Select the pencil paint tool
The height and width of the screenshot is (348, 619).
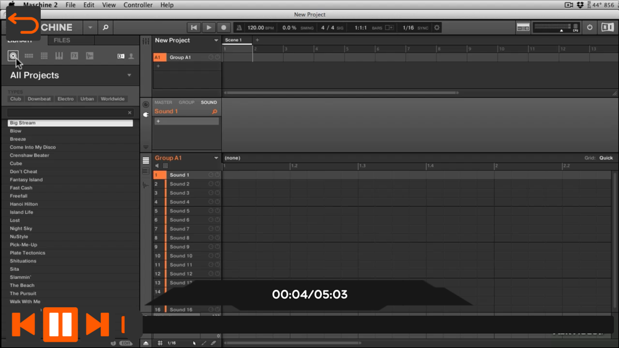[x=204, y=343]
